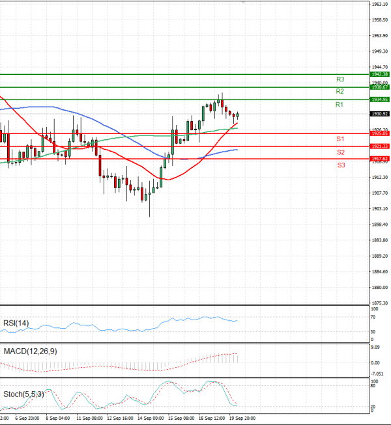Select the R2 resistance label
391x425 pixels.
(x=340, y=91)
